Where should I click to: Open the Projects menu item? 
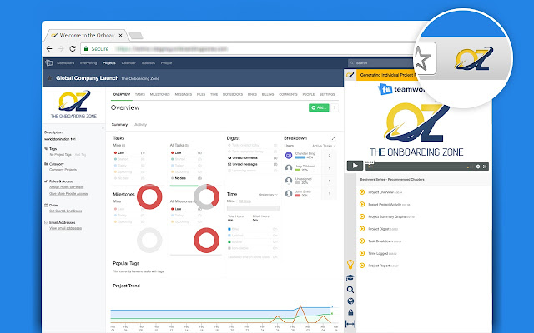point(109,63)
